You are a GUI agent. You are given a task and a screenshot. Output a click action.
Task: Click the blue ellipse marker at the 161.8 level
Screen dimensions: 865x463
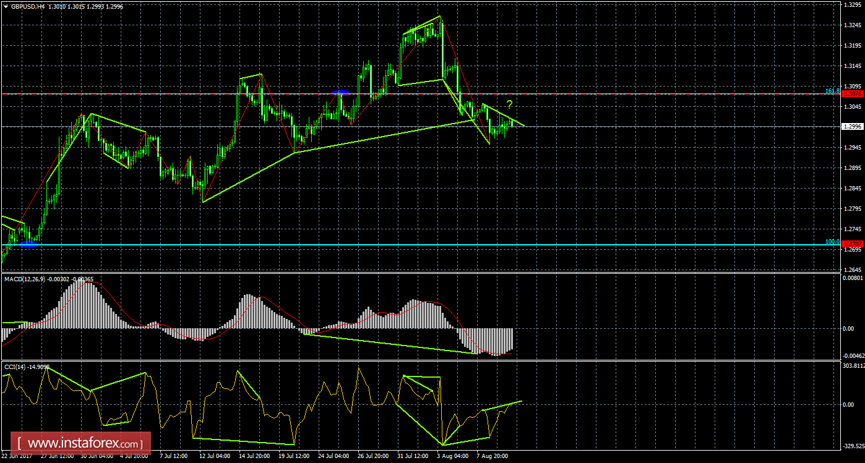341,93
